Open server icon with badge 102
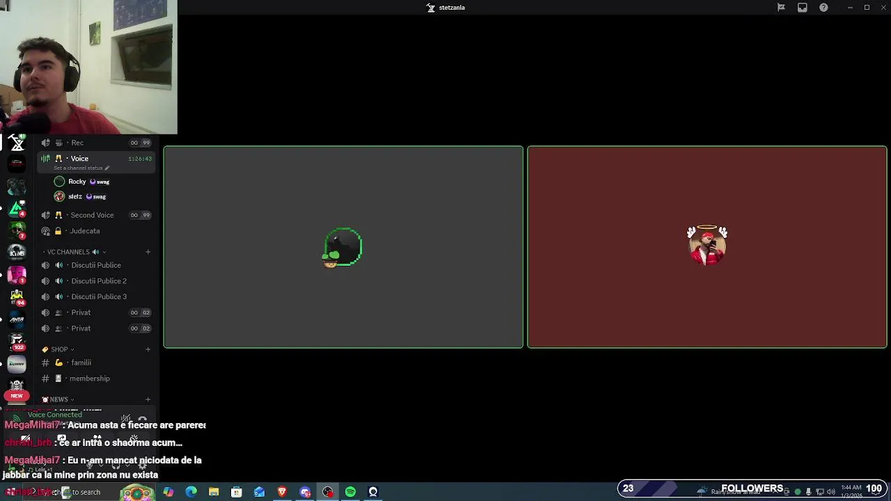Viewport: 891px width, 501px height. click(x=17, y=341)
